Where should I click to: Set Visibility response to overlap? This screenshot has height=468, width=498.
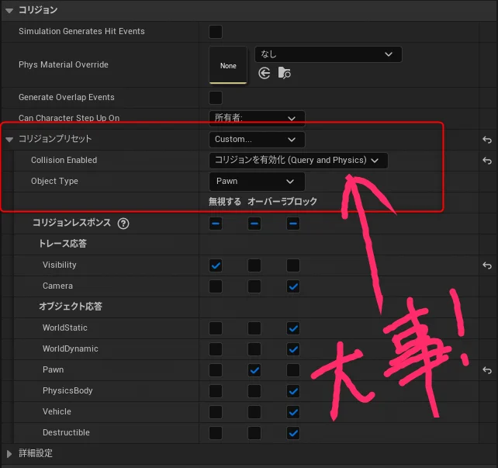click(254, 265)
